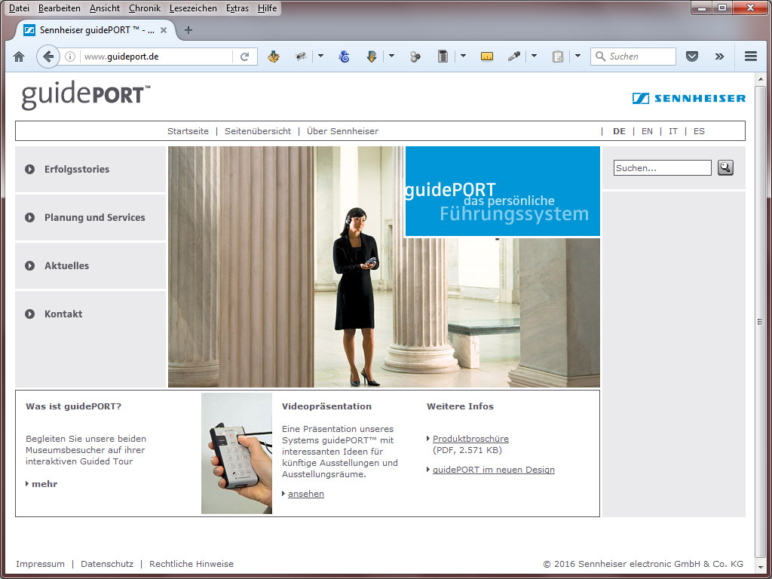
Task: Switch site language to EN
Action: 647,131
